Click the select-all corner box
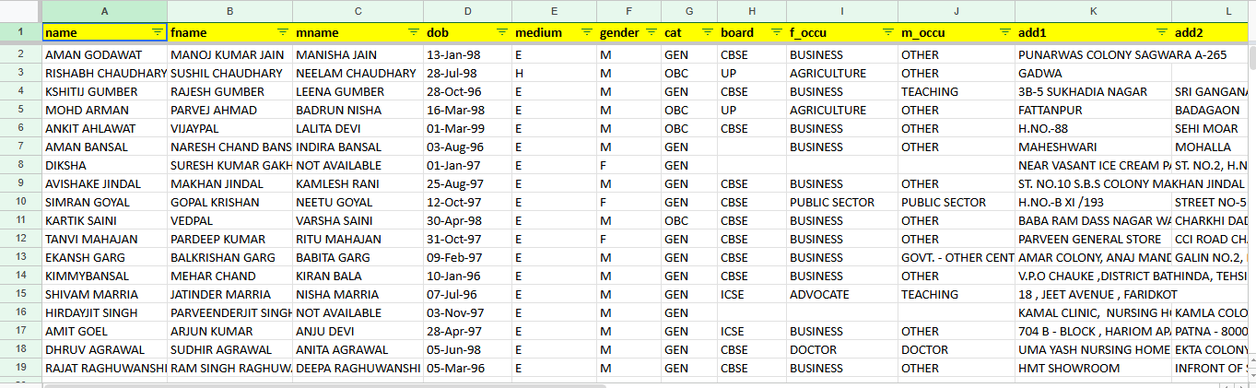 [x=20, y=11]
